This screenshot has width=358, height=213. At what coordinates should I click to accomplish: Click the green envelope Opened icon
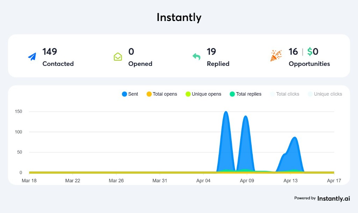[x=118, y=56]
